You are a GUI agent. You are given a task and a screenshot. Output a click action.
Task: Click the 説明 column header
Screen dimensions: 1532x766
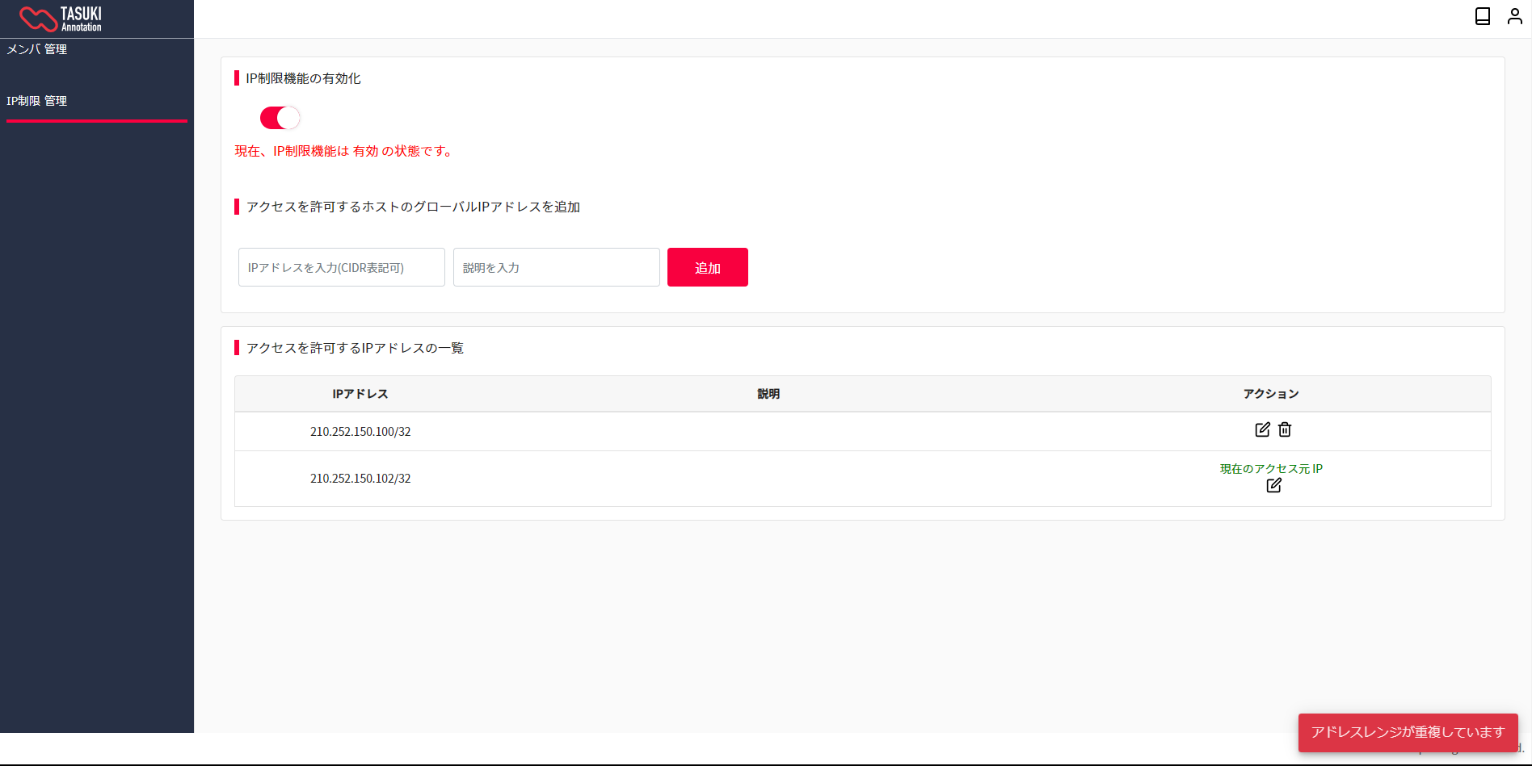click(x=768, y=394)
